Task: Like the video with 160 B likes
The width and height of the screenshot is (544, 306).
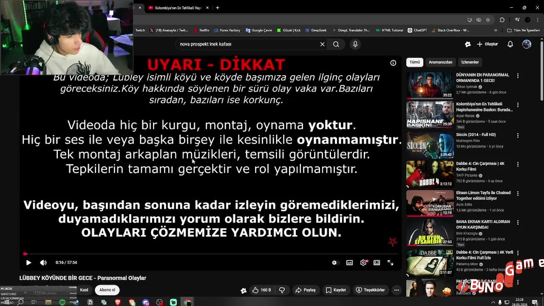Action: coord(262,290)
